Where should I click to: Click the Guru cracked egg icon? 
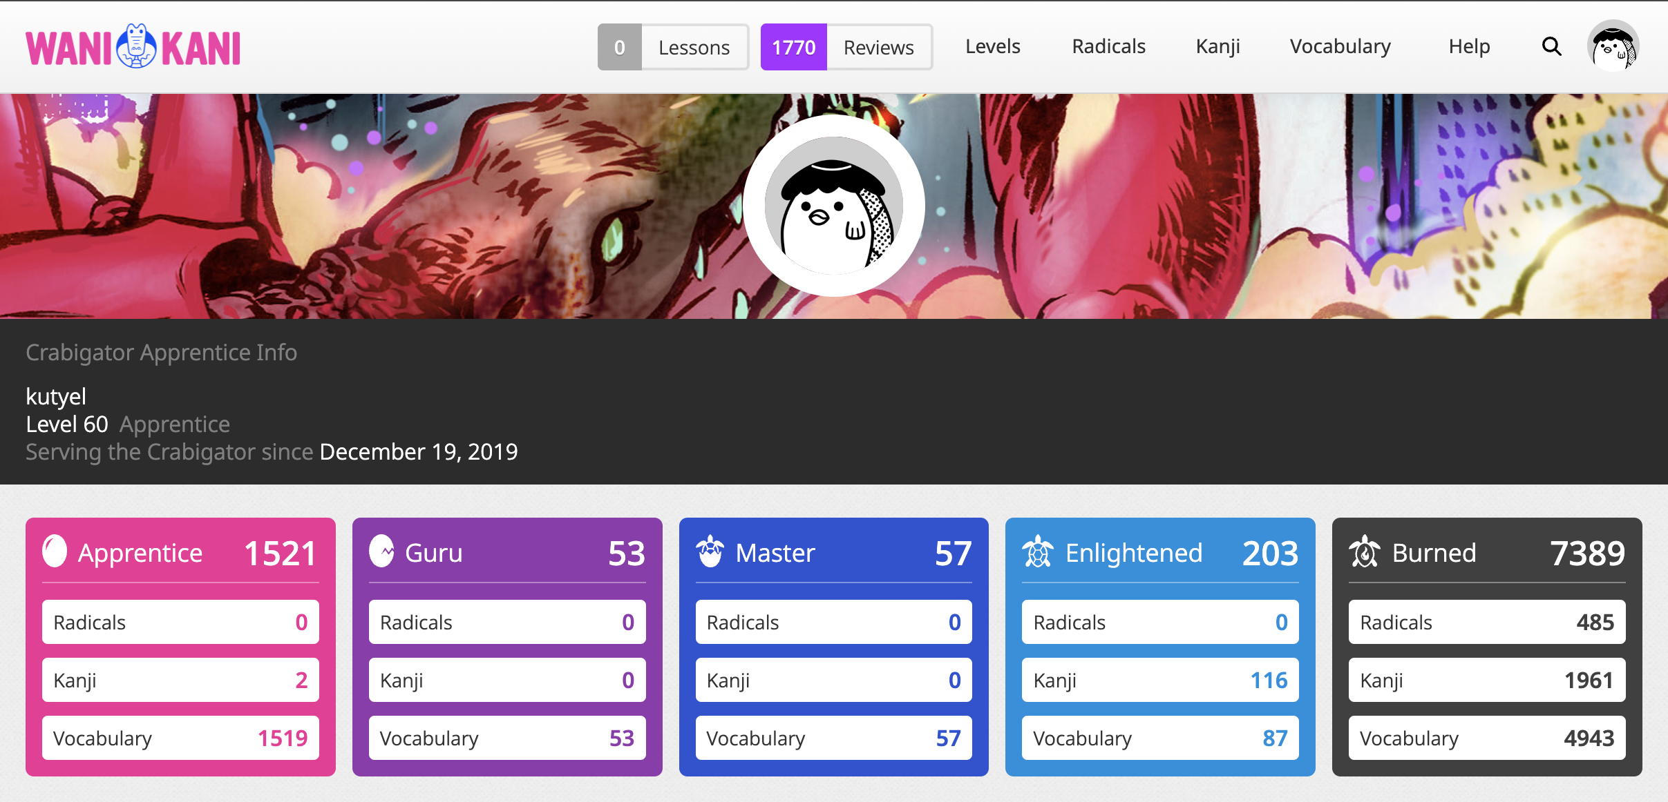pos(381,552)
